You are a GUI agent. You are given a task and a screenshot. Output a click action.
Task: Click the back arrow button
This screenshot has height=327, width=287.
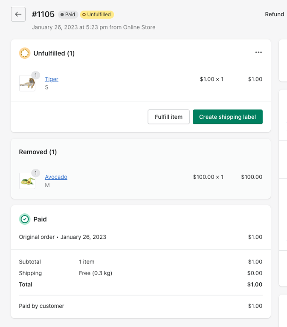click(18, 14)
